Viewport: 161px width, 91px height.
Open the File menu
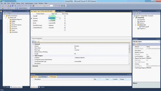pyautogui.click(x=2, y=3)
